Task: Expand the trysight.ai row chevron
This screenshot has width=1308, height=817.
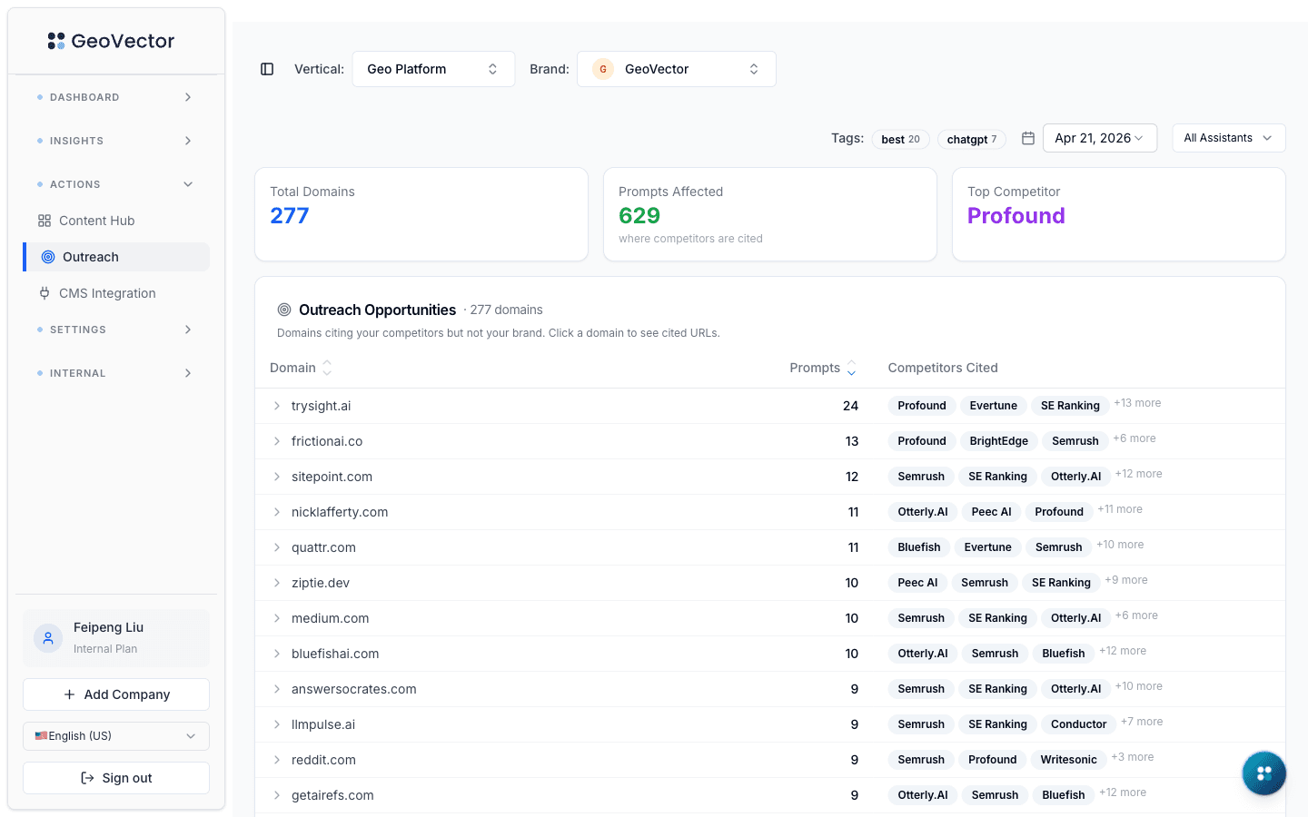Action: click(x=277, y=406)
